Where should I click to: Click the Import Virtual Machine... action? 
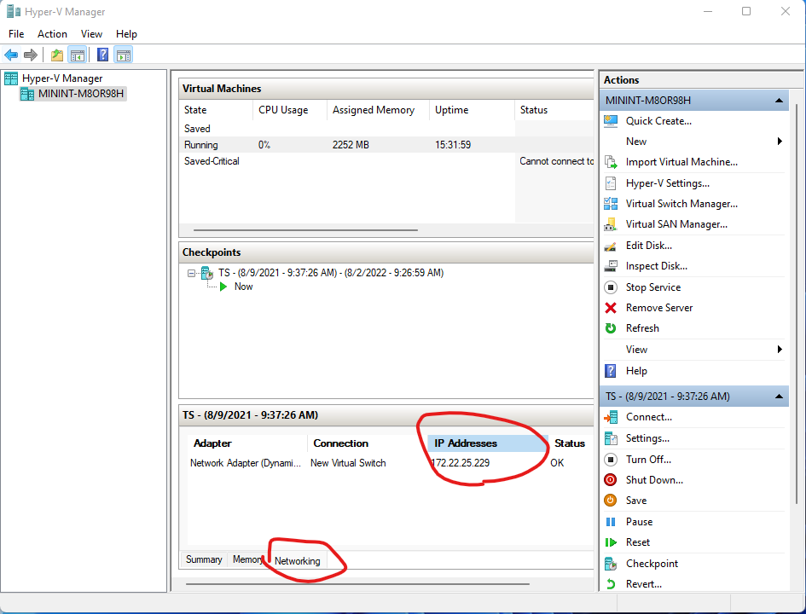(681, 162)
